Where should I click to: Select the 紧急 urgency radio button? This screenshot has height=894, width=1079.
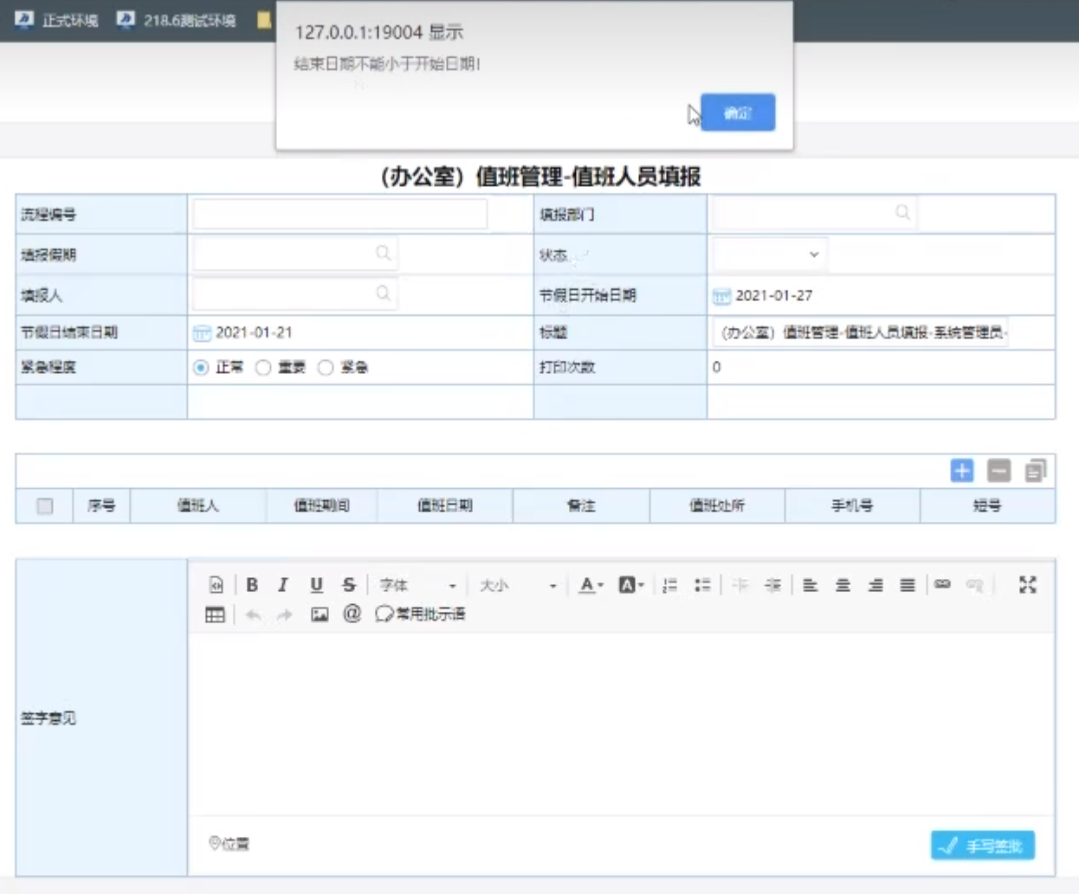pyautogui.click(x=326, y=368)
